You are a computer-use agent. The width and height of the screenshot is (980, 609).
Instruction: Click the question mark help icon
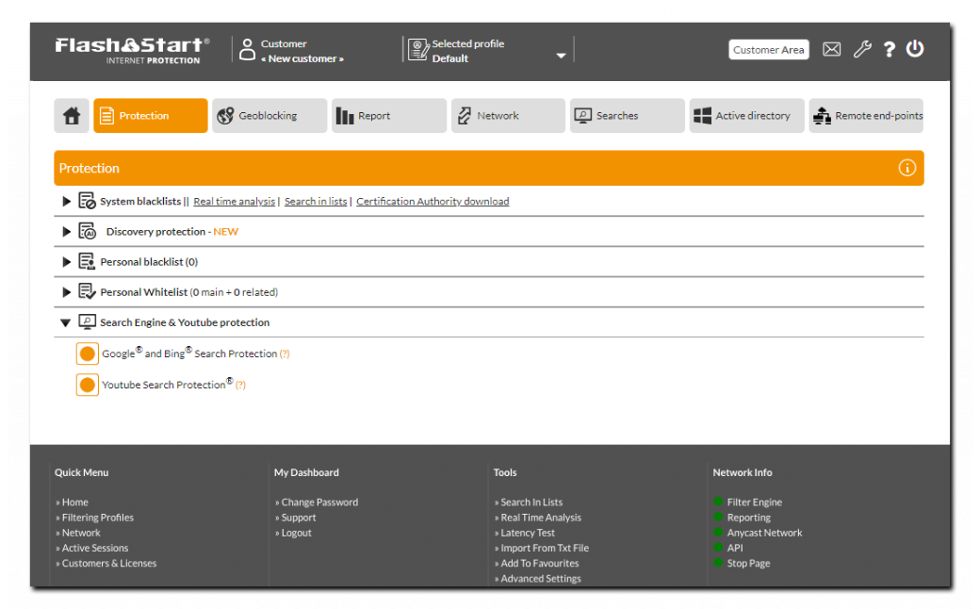click(x=889, y=50)
